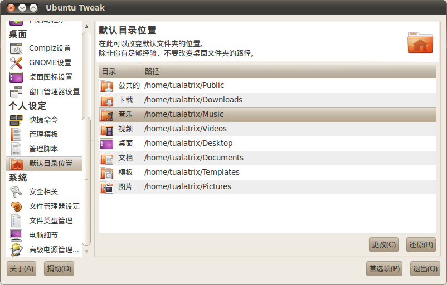This screenshot has width=447, height=285.
Task: Open Compiz设置 in the sidebar
Action: 50,48
